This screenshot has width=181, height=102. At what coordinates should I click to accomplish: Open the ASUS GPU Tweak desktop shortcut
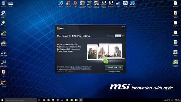(3, 44)
